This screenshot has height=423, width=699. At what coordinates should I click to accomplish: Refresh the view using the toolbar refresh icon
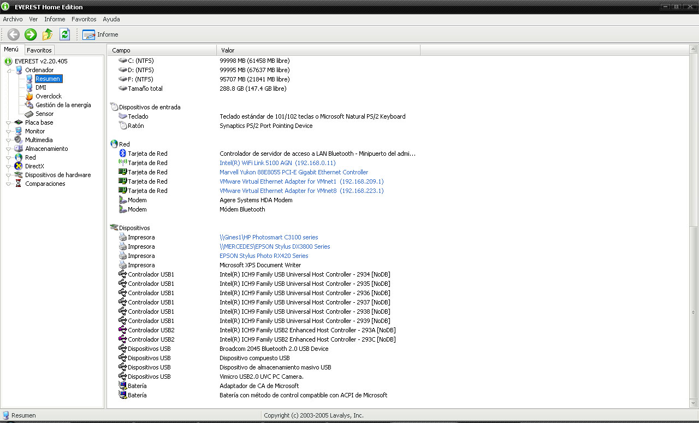coord(64,34)
